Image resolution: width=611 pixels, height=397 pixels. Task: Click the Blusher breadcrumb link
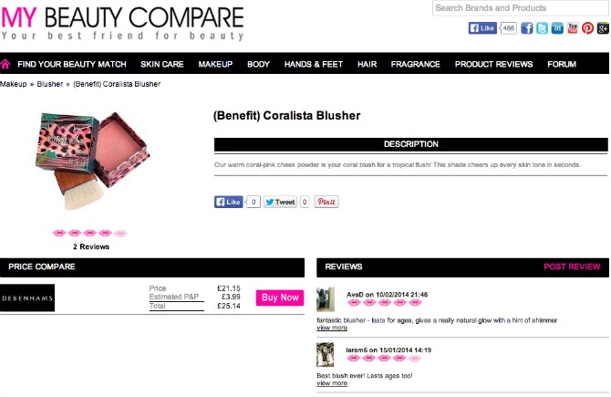point(50,84)
